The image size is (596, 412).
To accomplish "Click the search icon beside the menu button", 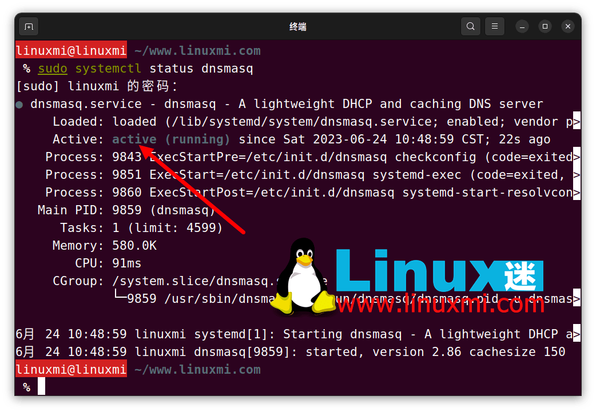I will click(x=470, y=26).
